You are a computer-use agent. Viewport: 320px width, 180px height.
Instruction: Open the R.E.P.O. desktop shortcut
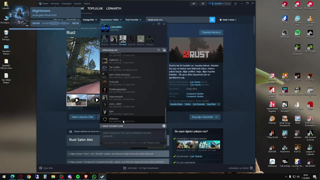click(x=297, y=148)
